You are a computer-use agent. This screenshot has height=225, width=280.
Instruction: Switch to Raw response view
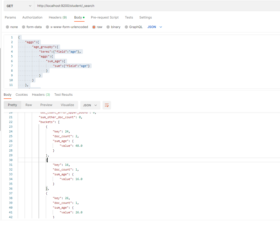point(29,105)
